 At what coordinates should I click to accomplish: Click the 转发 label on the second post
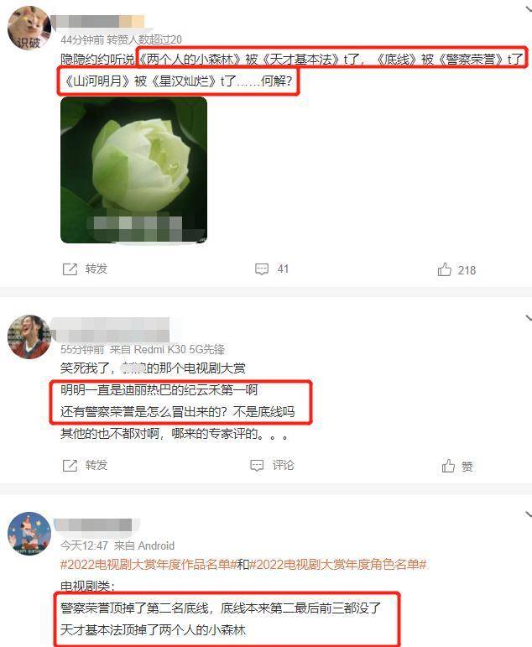(96, 466)
